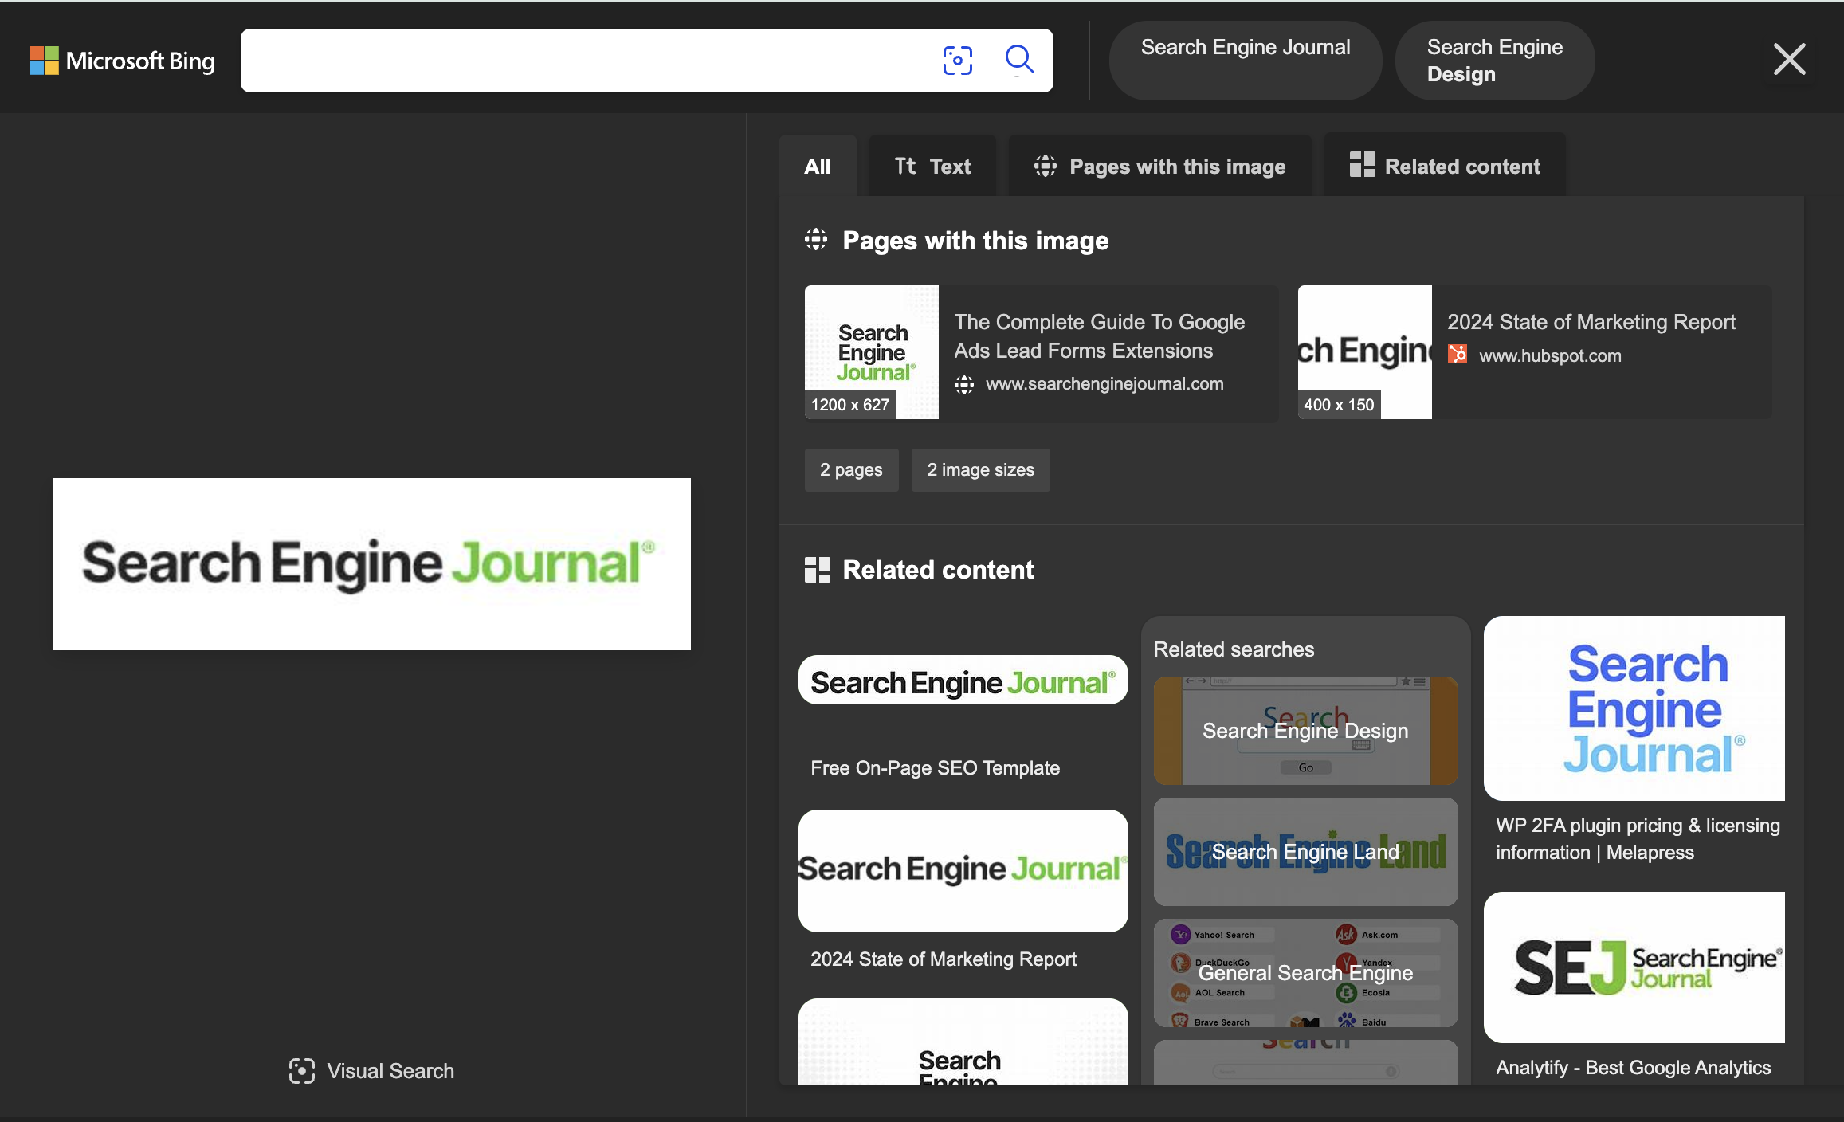Click the Related content grid icon heading
The image size is (1844, 1122).
tap(818, 570)
